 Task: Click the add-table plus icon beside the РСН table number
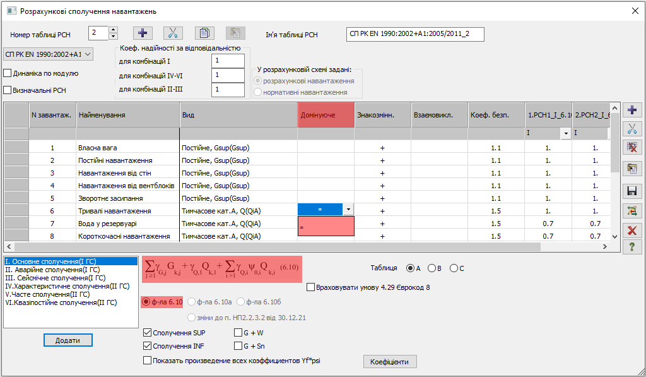click(143, 33)
